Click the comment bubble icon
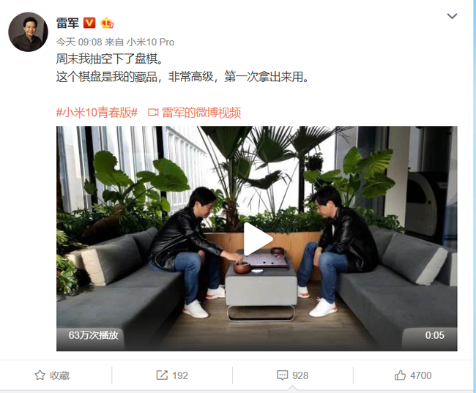Viewport: 476px width, 393px height. click(x=283, y=375)
